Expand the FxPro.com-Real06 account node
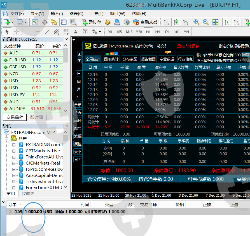Viewport: 250px width, 236px height. (x=14, y=169)
